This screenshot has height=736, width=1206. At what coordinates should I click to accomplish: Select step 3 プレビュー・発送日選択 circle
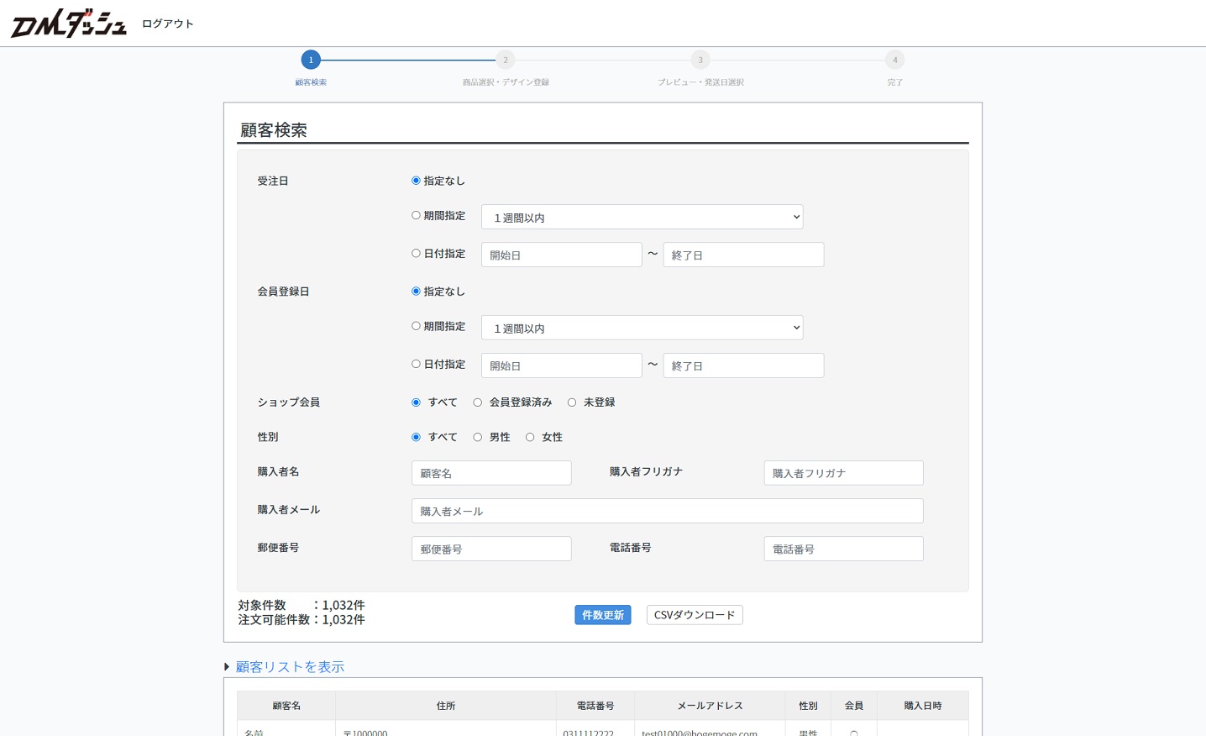pyautogui.click(x=700, y=60)
